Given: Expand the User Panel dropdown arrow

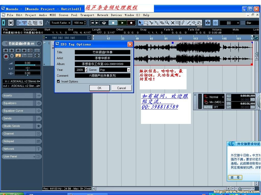Looking at the screenshot, I should point(34,156).
